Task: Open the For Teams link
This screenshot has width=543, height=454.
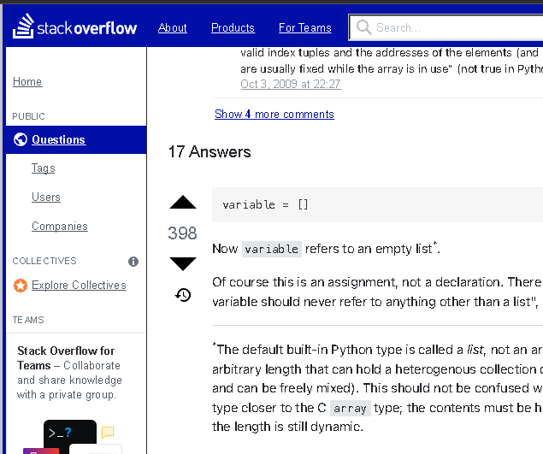Action: pyautogui.click(x=305, y=27)
